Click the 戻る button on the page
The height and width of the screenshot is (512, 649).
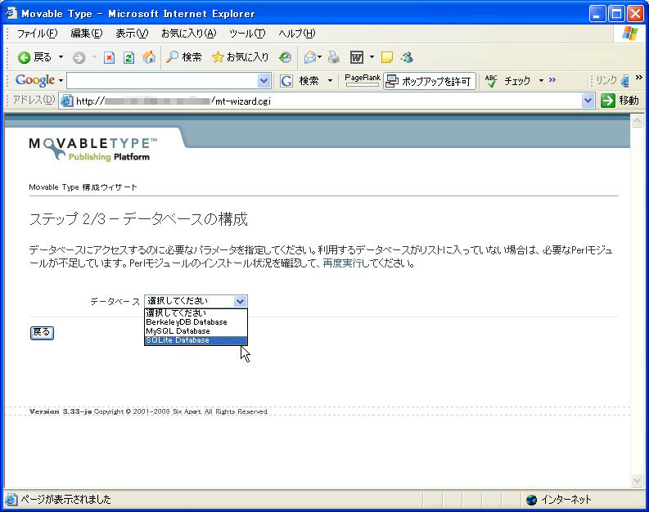[x=42, y=333]
